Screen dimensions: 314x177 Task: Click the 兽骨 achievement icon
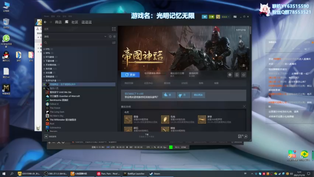(128, 119)
